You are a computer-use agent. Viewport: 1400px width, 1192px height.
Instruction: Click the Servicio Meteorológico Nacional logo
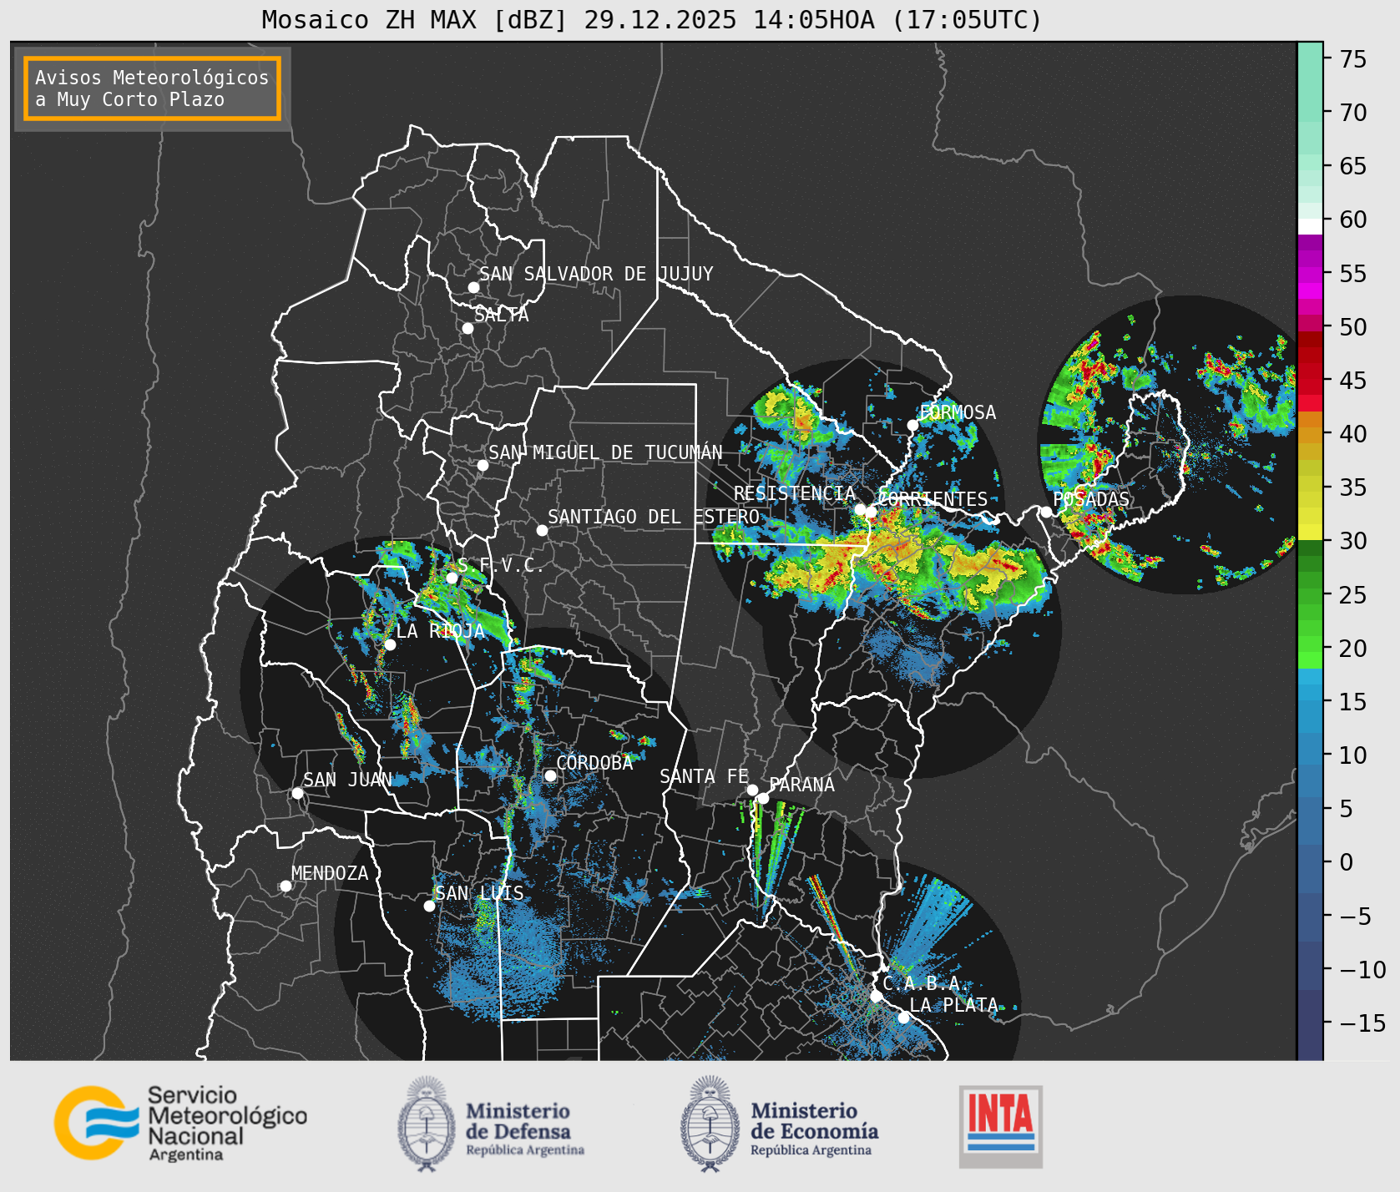[181, 1123]
